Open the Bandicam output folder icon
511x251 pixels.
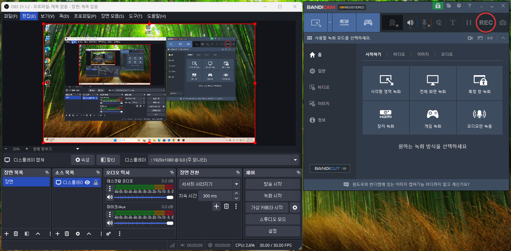(x=449, y=6)
